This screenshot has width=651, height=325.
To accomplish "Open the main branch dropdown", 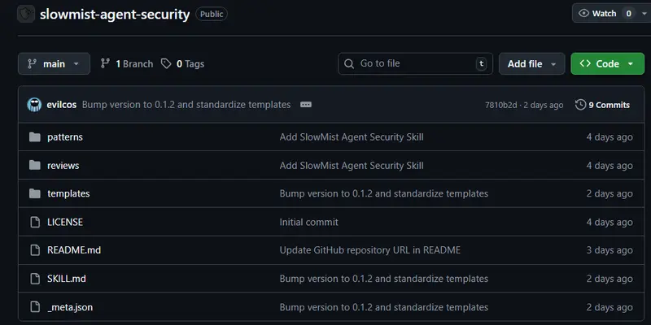I will coord(54,63).
